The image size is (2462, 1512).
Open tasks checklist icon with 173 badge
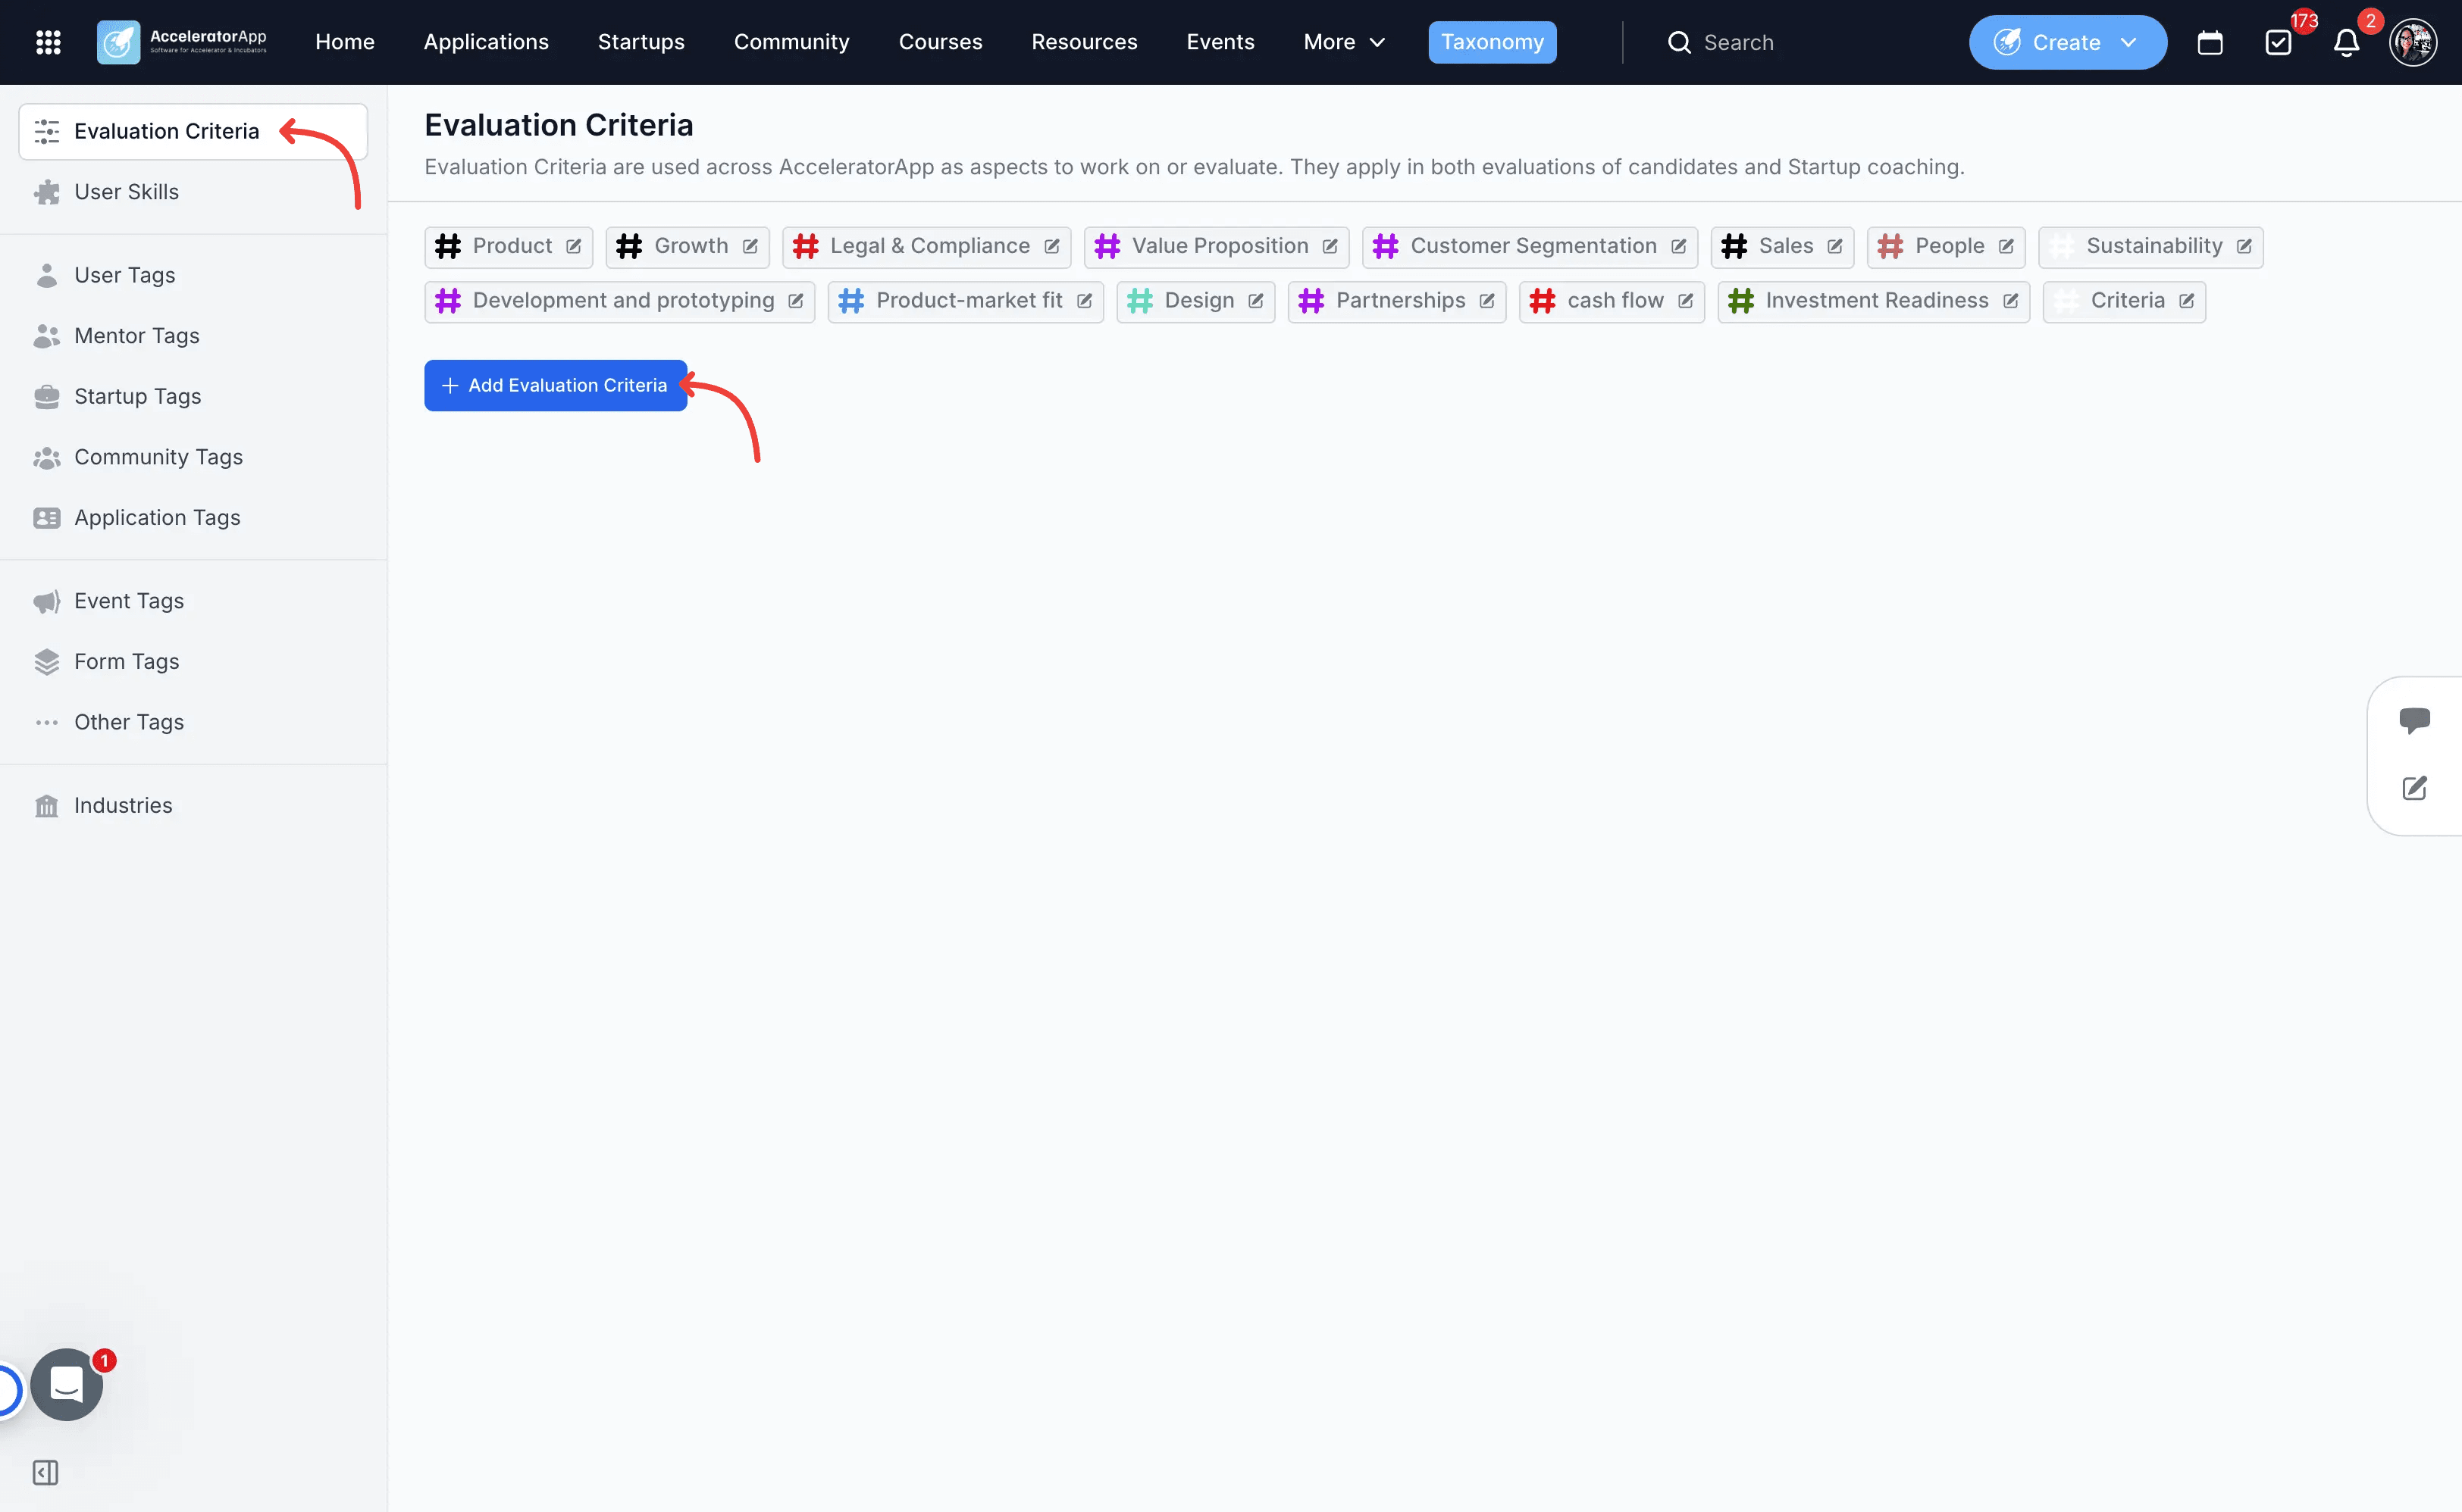tap(2278, 42)
